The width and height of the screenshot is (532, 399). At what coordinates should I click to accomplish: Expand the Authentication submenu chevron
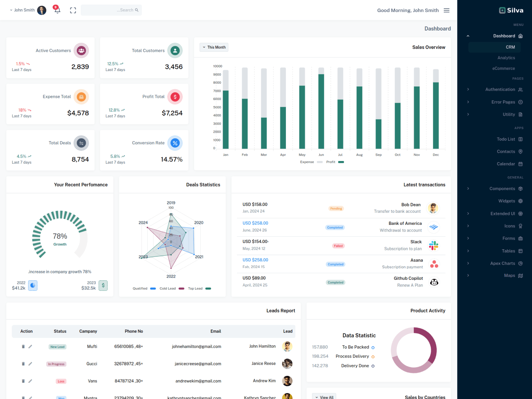click(468, 89)
